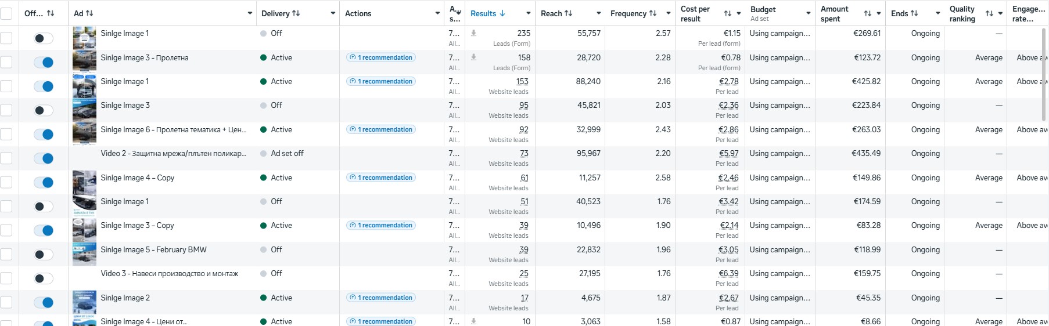
Task: Click the €435.49 amount spent cell
Action: point(865,154)
